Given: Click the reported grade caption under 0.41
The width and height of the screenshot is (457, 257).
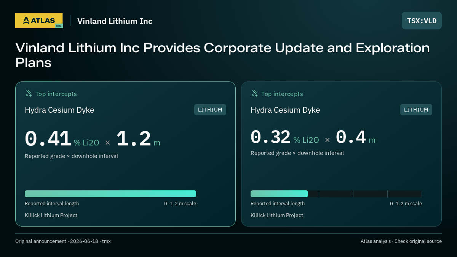Looking at the screenshot, I should [x=71, y=156].
